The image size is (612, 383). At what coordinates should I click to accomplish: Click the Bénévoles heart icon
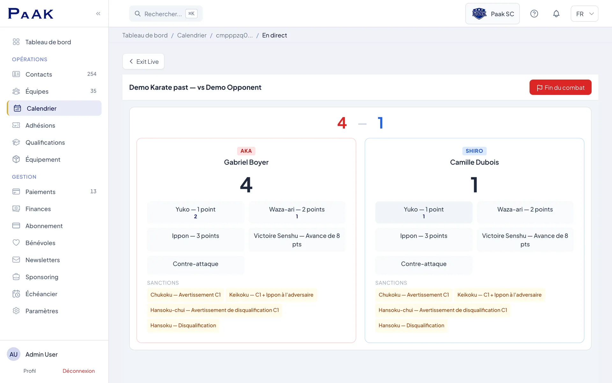(x=16, y=243)
